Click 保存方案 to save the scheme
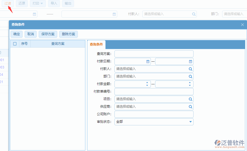 click(x=48, y=34)
